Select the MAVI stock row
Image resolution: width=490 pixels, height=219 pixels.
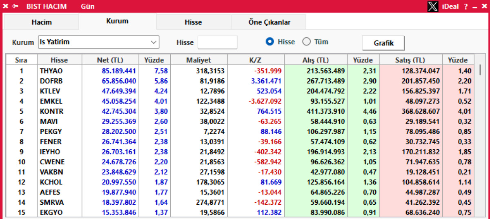click(240, 122)
